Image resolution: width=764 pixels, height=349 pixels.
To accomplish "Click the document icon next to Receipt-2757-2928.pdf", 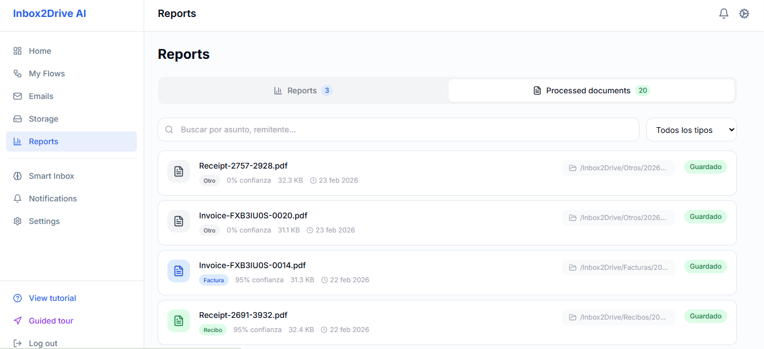I will pos(178,171).
